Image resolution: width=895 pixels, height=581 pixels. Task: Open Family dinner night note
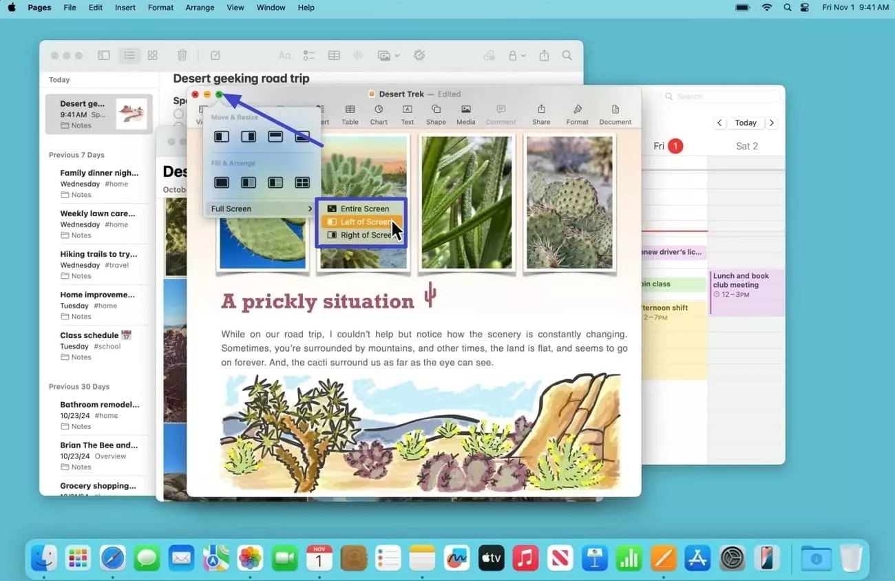99,184
